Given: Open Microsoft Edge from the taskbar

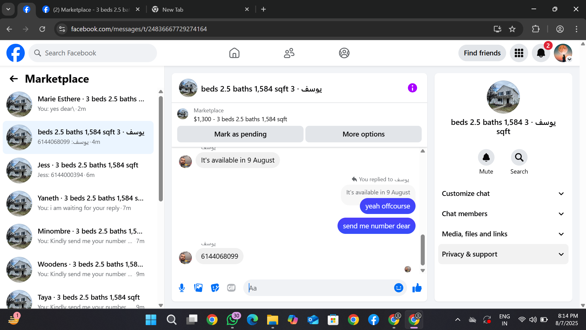Looking at the screenshot, I should point(252,320).
